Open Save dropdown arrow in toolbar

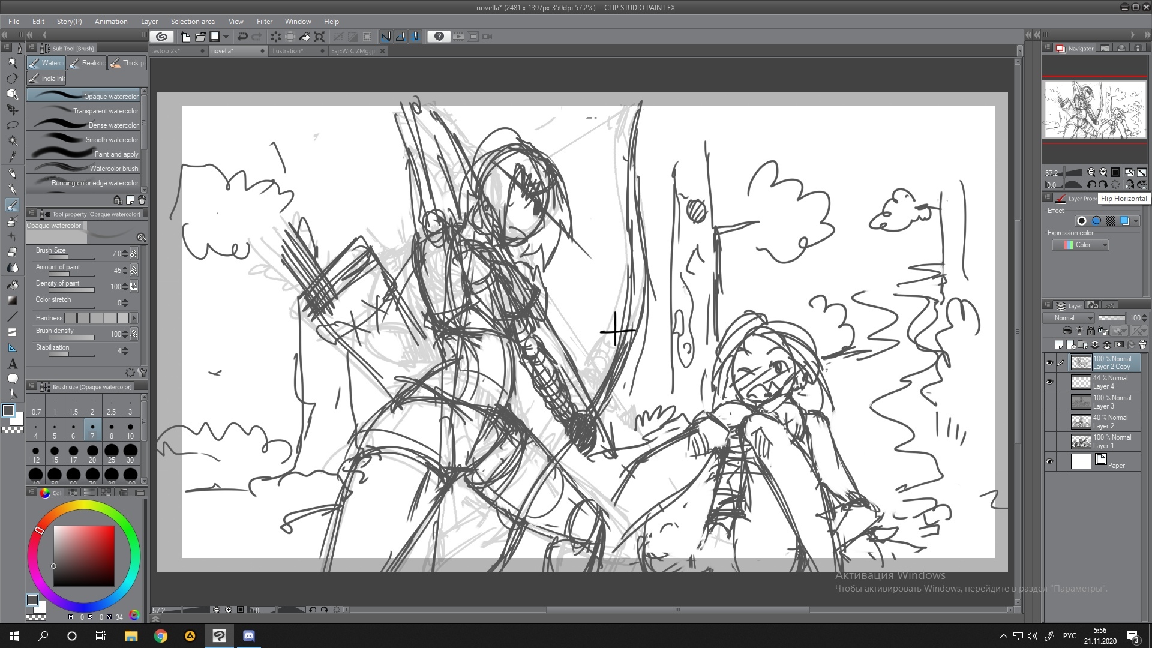pos(226,37)
